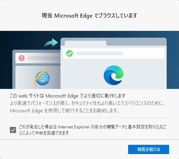The image size is (179, 159).
Task: Click the Microsoft Edge logo
Action: (114, 75)
